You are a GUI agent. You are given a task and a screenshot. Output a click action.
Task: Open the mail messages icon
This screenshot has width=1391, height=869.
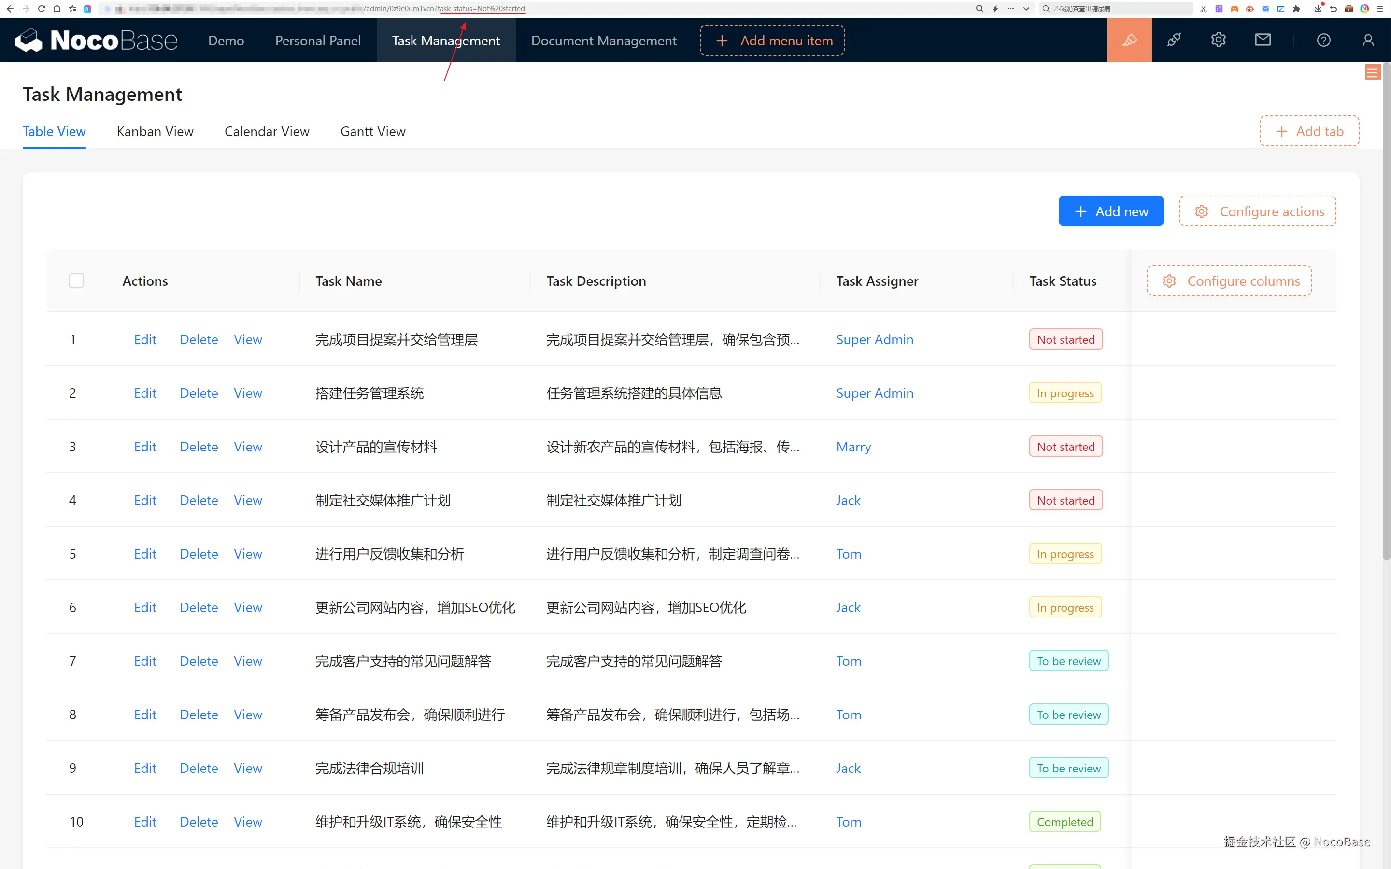(x=1262, y=40)
